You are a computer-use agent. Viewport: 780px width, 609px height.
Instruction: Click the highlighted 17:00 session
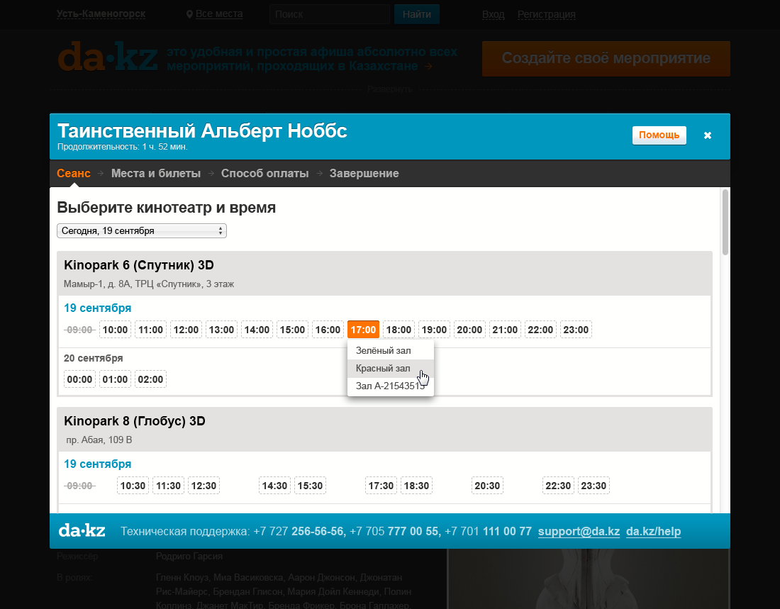point(363,330)
